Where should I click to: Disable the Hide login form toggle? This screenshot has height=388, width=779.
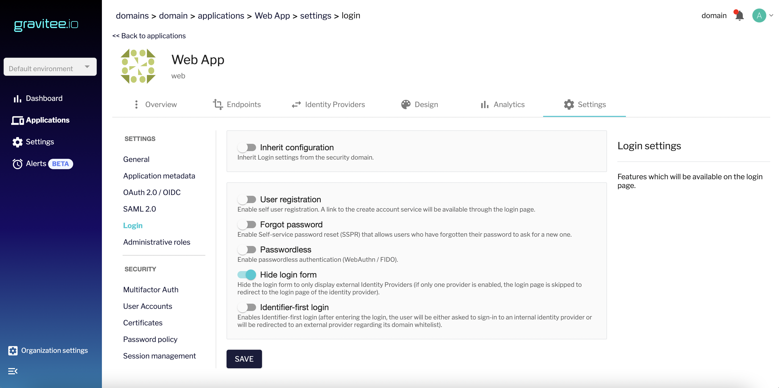247,275
